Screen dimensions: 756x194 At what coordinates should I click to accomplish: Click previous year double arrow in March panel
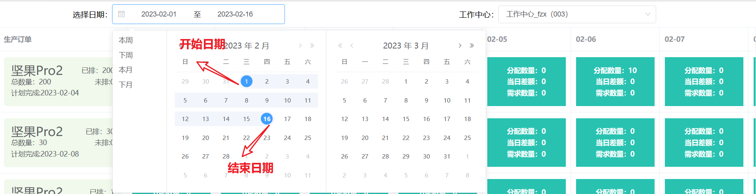click(340, 46)
